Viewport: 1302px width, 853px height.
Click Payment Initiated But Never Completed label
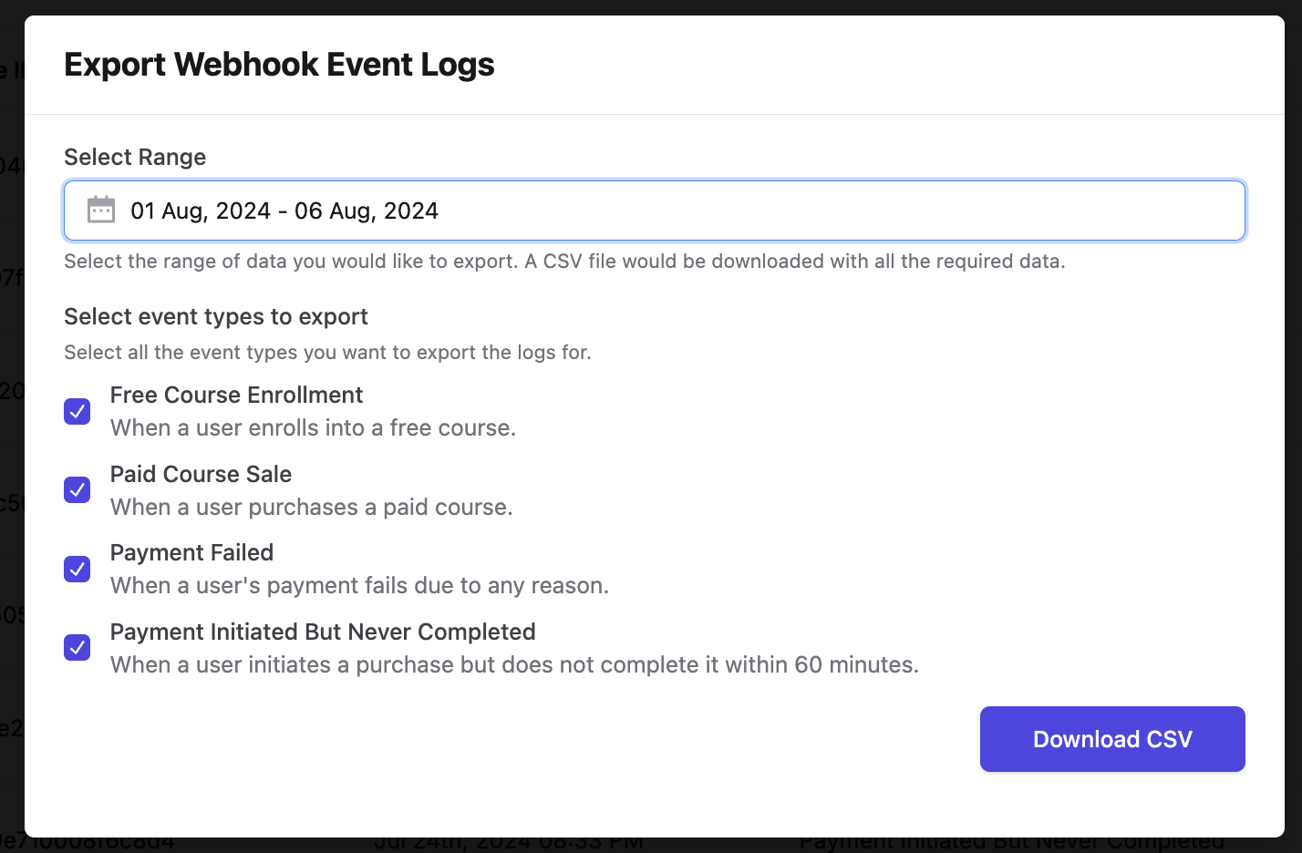(323, 632)
